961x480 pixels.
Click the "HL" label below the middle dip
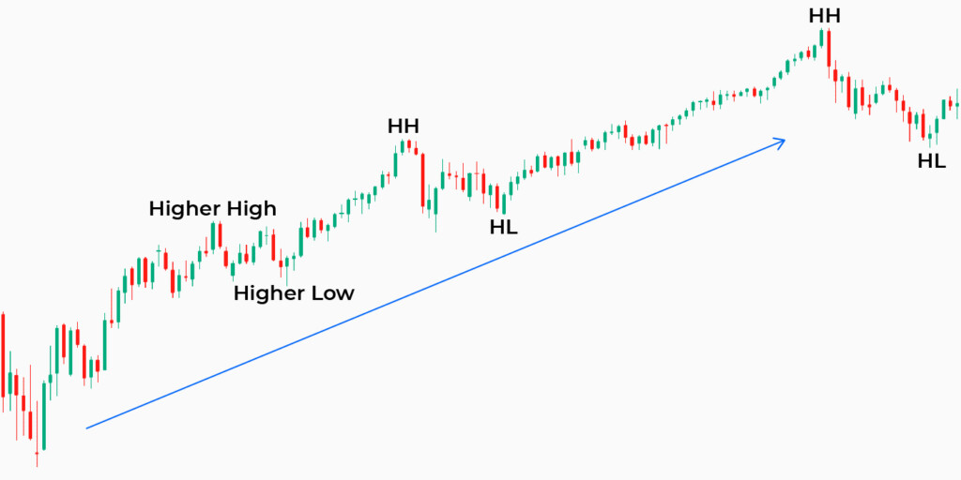pos(503,226)
